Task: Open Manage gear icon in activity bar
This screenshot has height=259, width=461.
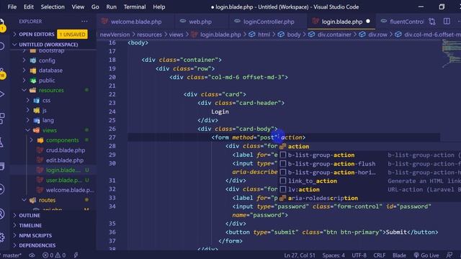Action: (x=2, y=237)
